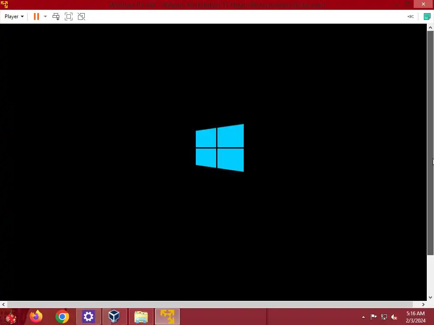This screenshot has width=434, height=325.
Task: Close the VMware Player window
Action: click(423, 4)
